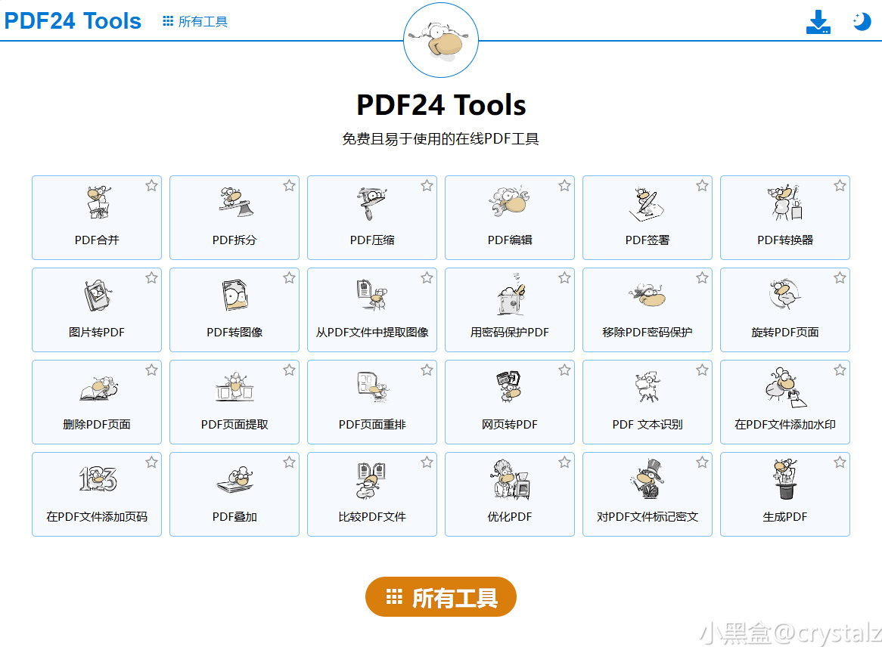
Task: Open the PDF拆分 split tool icon
Action: point(236,203)
